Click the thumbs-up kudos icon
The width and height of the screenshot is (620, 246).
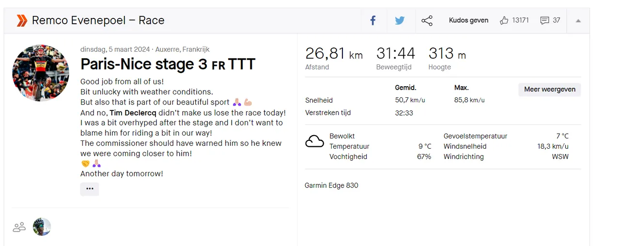point(504,20)
